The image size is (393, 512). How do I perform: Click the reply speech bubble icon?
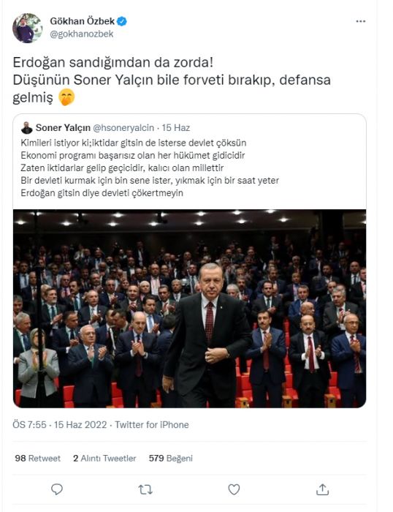[x=57, y=489]
